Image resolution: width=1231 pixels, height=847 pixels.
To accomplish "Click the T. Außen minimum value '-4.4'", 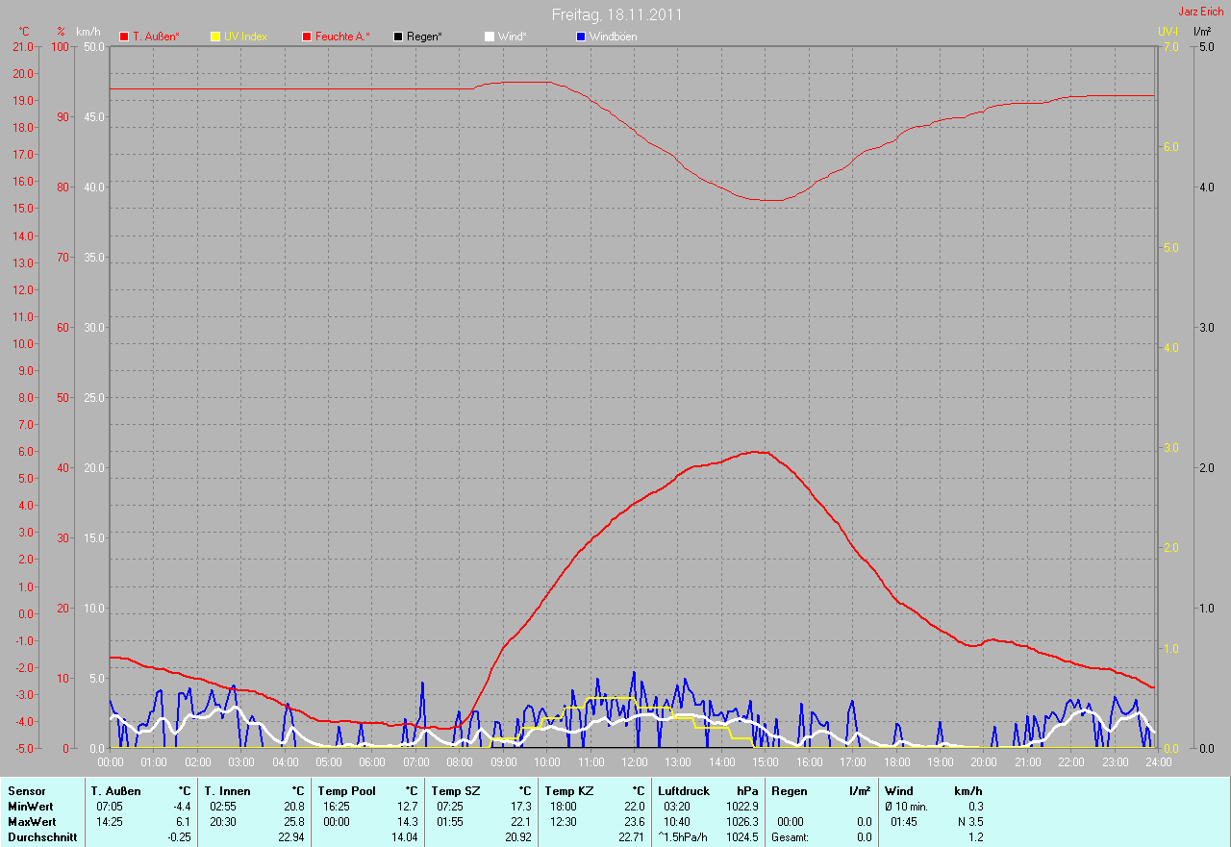I will pos(182,807).
